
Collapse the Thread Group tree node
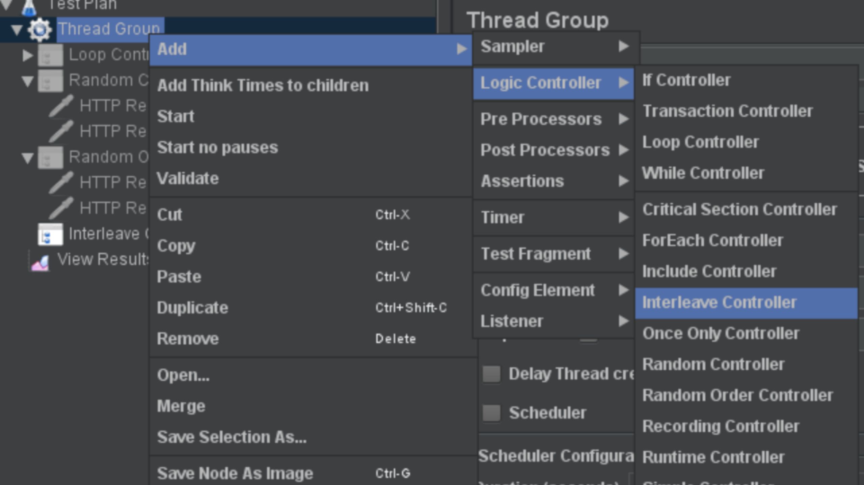[x=16, y=30]
